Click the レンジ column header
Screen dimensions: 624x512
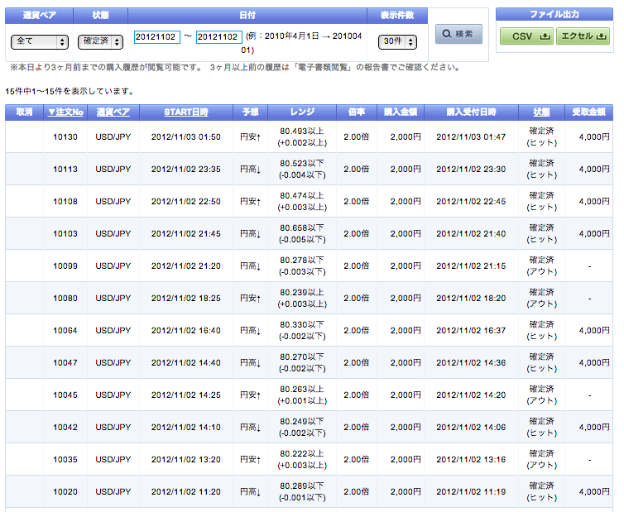pyautogui.click(x=302, y=112)
